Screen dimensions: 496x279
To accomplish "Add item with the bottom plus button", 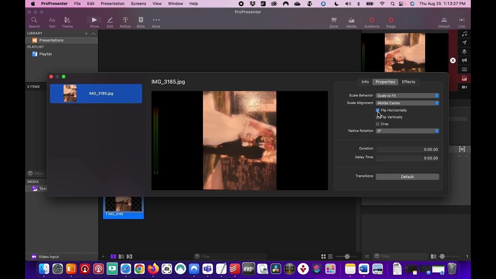I will [103, 257].
